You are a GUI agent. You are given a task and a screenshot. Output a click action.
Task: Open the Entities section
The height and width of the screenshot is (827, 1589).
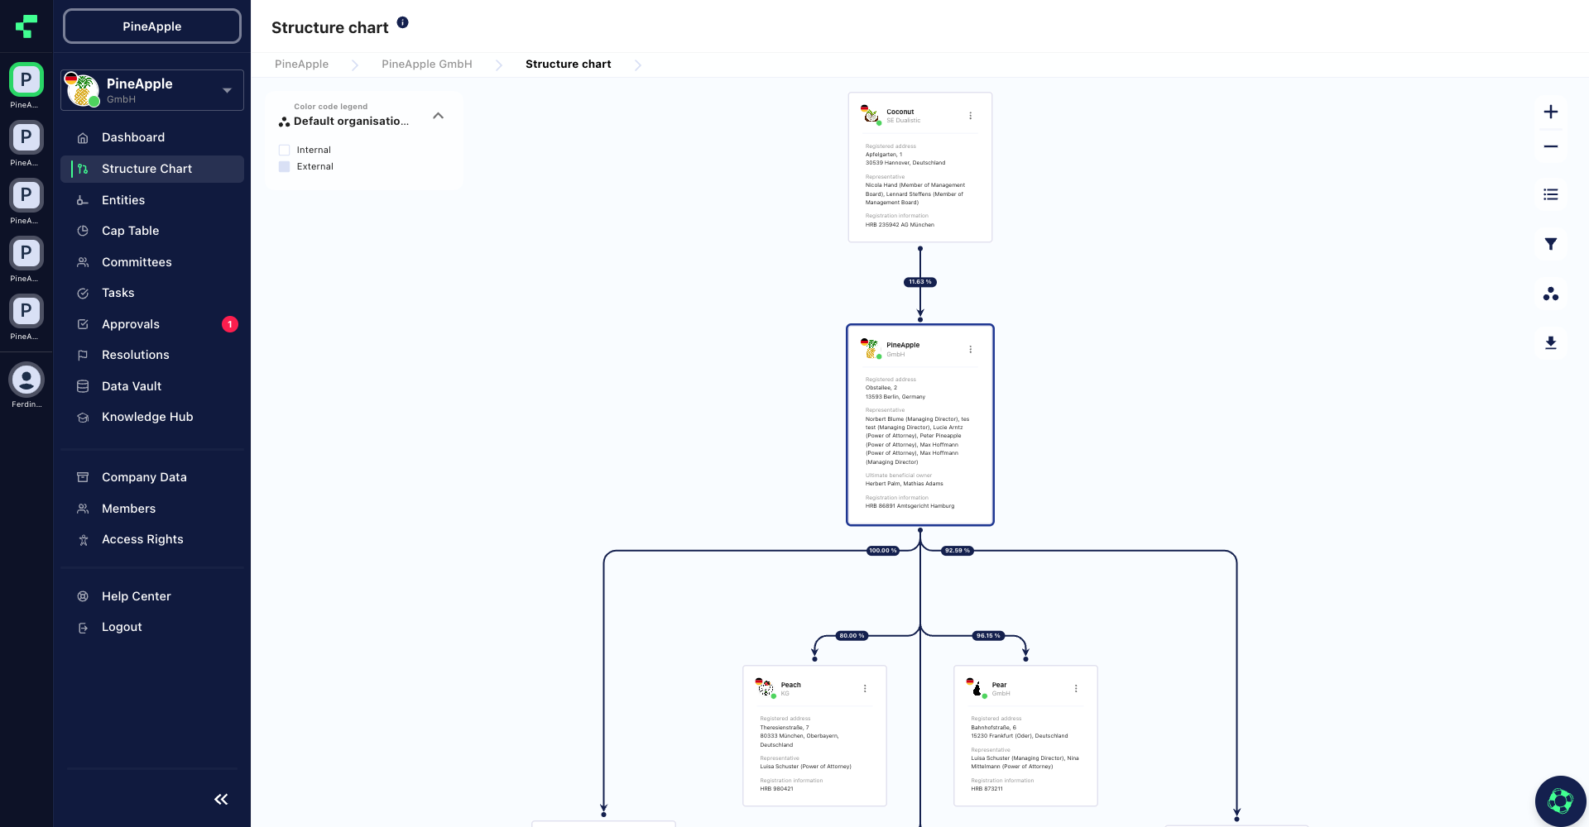pyautogui.click(x=123, y=200)
